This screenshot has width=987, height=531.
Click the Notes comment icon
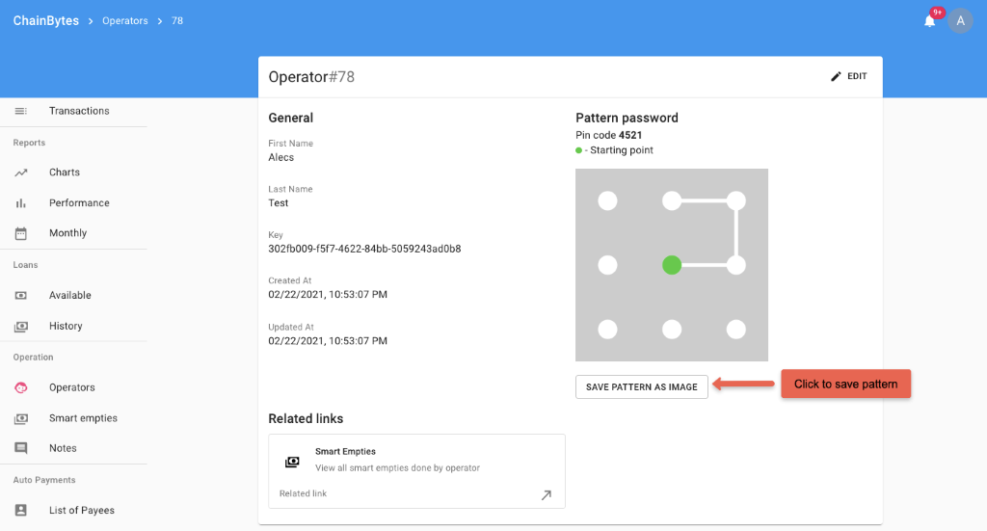point(21,448)
